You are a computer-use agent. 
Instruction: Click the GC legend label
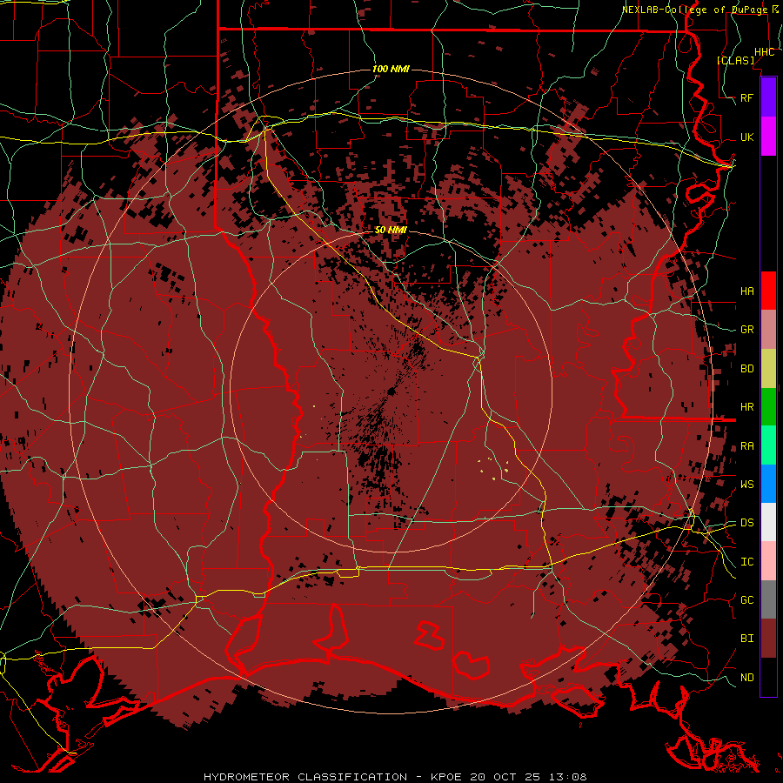746,599
